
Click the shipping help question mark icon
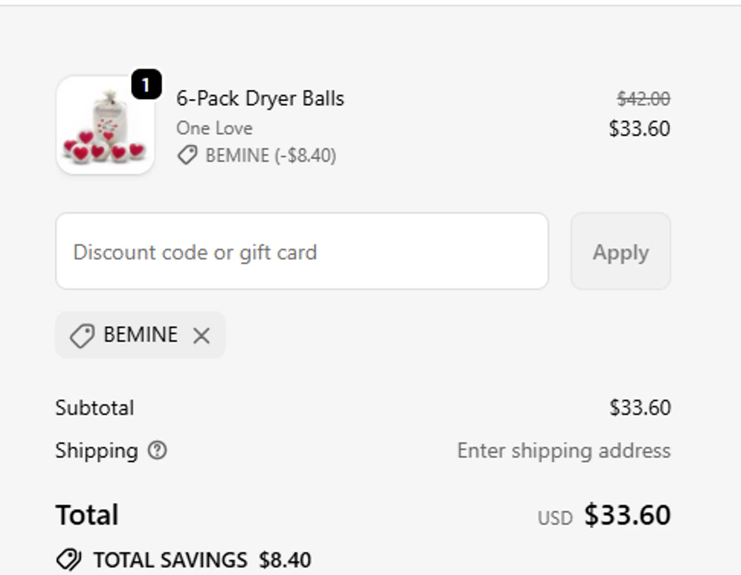coord(158,451)
